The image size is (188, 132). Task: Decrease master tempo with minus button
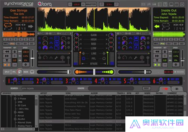(70, 4)
